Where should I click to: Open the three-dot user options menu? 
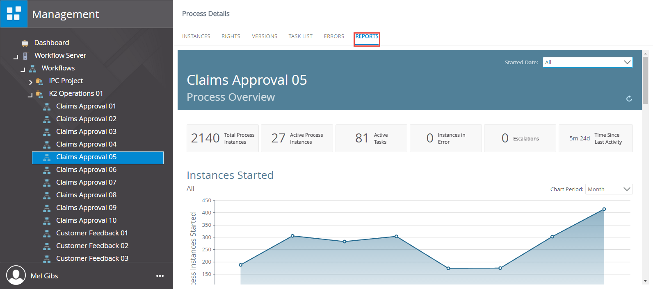click(x=160, y=276)
